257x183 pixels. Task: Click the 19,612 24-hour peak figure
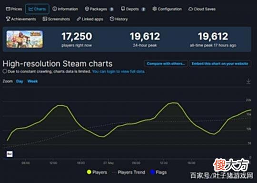(145, 36)
